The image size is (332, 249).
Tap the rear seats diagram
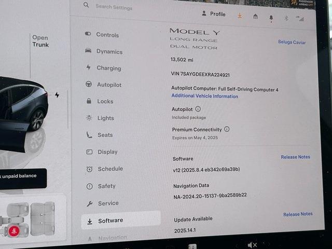pyautogui.click(x=43, y=218)
